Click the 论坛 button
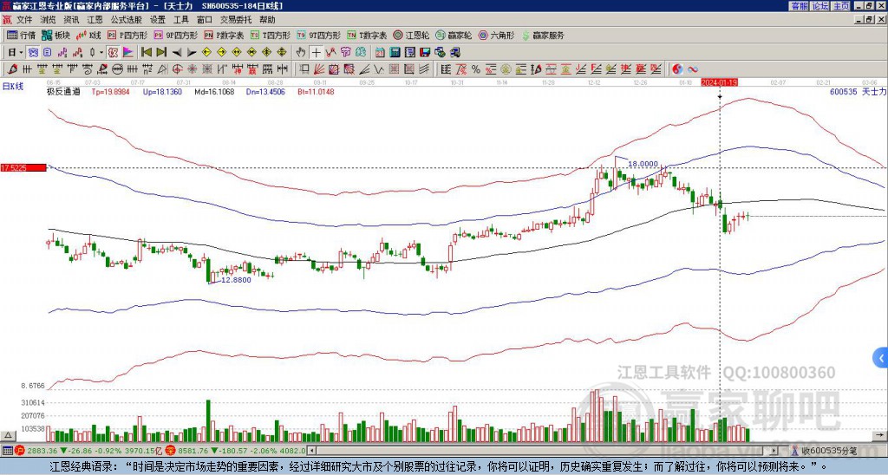Image resolution: width=888 pixels, height=475 pixels. coord(820,6)
